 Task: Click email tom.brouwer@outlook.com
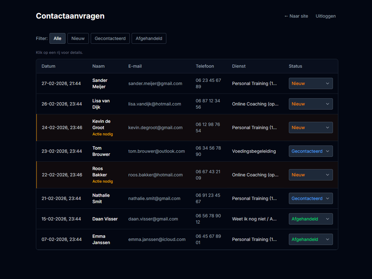[156, 151]
